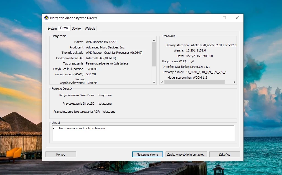282x175 pixels.
Task: Click the Ekran tab
Action: 64,28
